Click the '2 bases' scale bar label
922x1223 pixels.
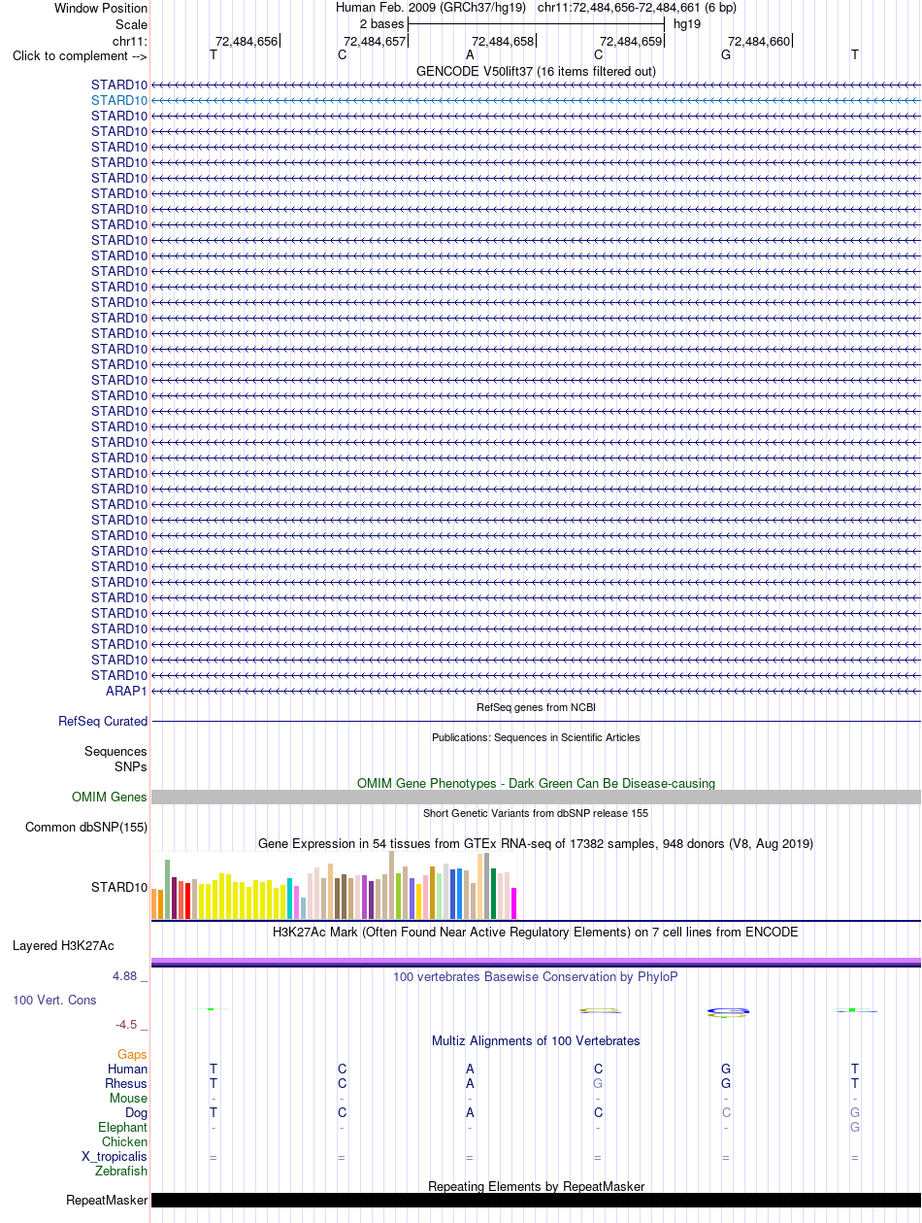(x=381, y=23)
